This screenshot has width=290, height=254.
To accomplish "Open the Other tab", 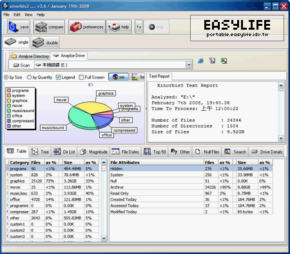I will click(180, 152).
